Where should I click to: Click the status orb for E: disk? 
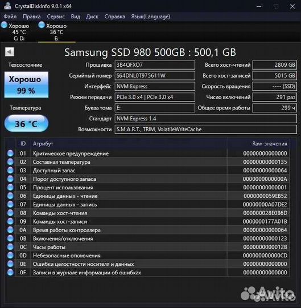click(x=42, y=25)
